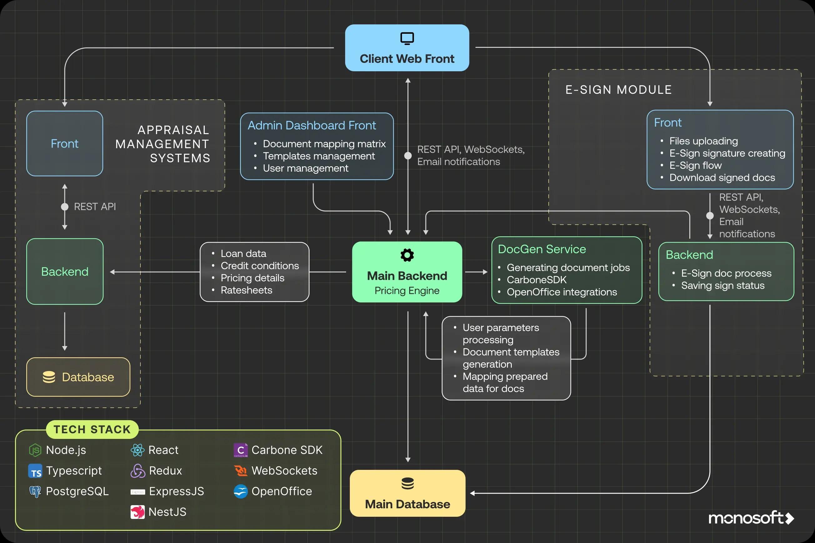This screenshot has width=815, height=543.
Task: Select the Carbone SDK icon
Action: pyautogui.click(x=240, y=450)
